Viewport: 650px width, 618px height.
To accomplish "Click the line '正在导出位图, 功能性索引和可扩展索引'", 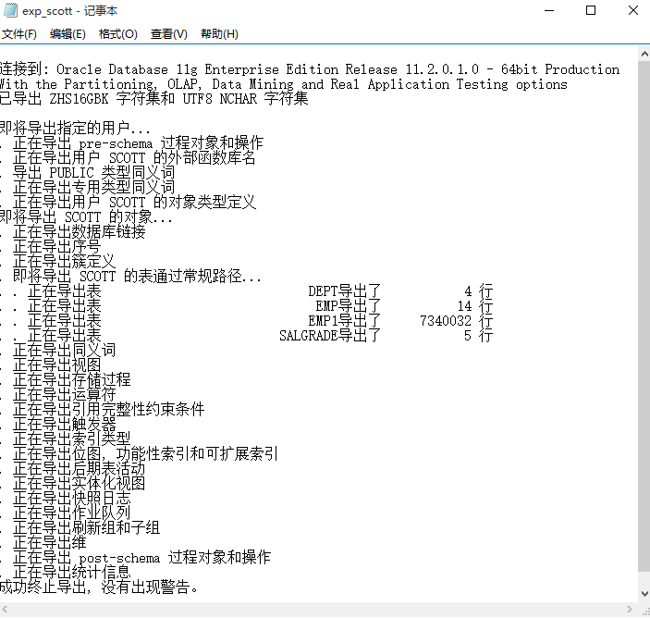I will point(145,454).
